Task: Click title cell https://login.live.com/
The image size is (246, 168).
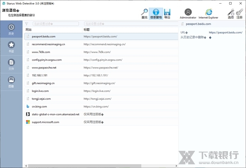Action: pyautogui.click(x=97, y=91)
